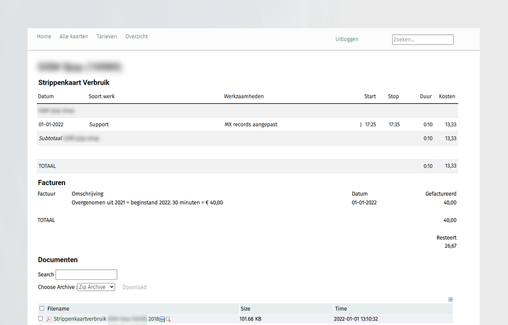
Task: Toggle the select-all checkbox in Filename header
Action: click(42, 308)
